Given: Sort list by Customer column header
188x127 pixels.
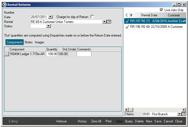Looking at the screenshot, I should pos(174,15).
